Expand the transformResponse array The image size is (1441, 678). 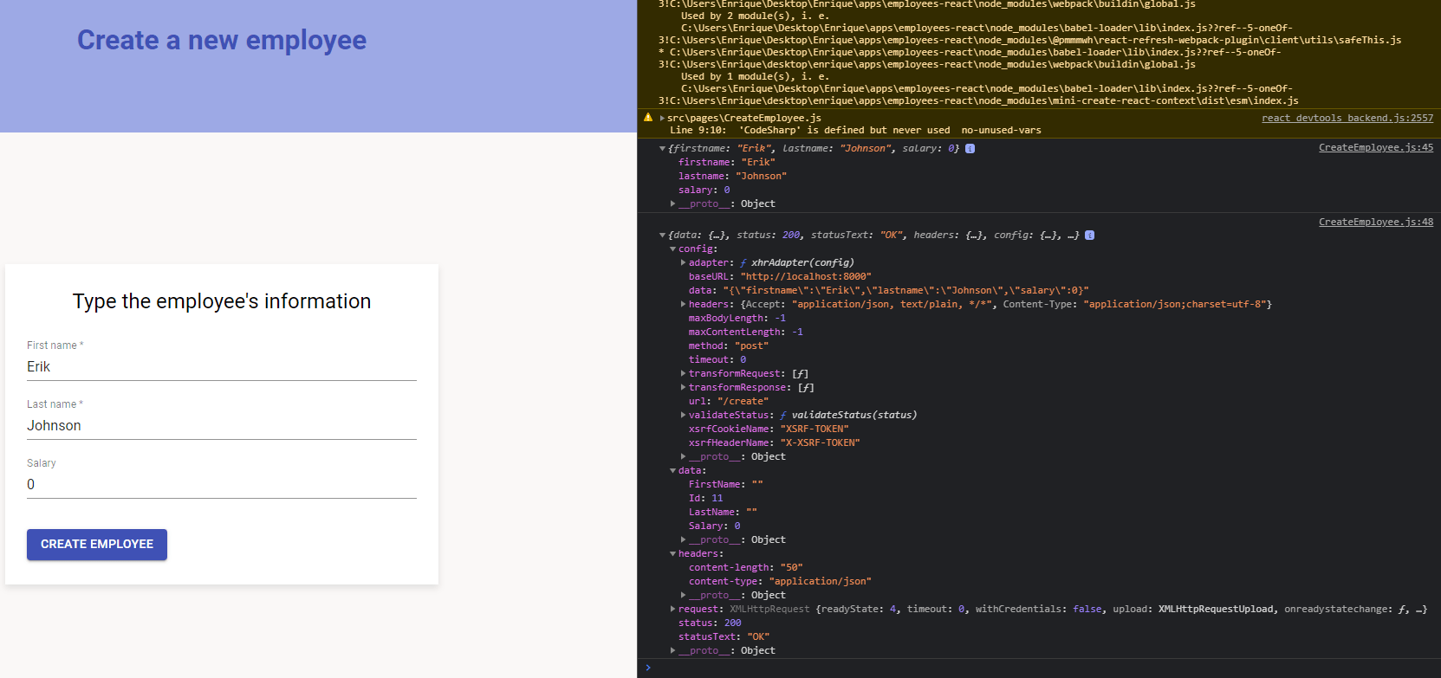(x=684, y=388)
